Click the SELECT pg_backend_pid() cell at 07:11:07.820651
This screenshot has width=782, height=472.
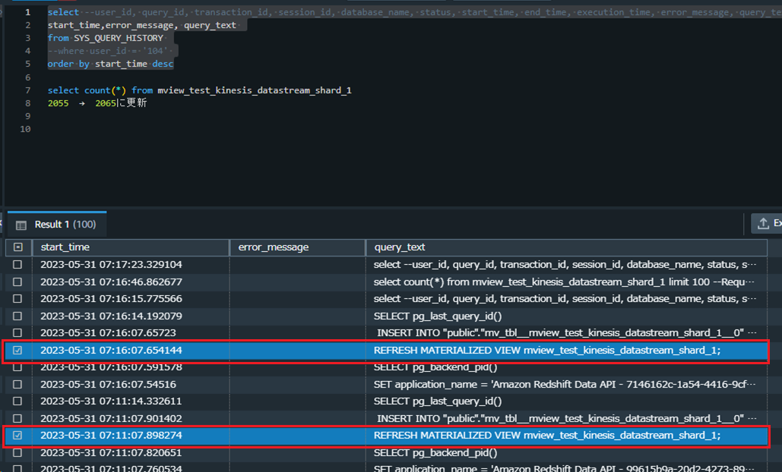click(435, 452)
